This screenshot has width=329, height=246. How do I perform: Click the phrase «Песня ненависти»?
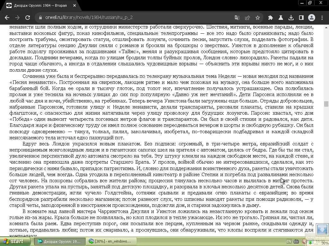pos(33,82)
